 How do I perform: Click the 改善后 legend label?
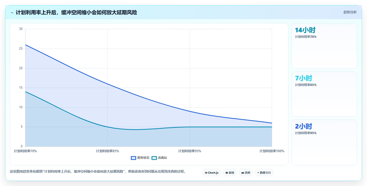pos(162,158)
